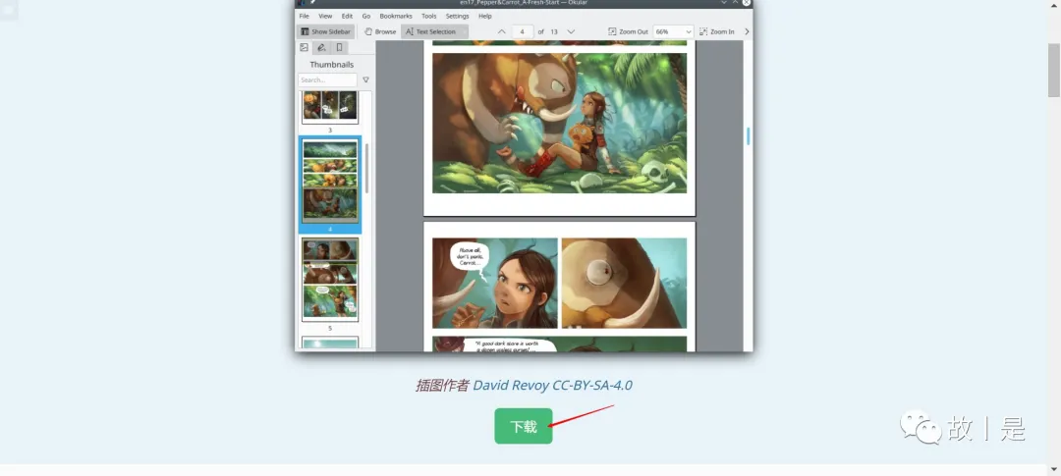Click the web page vertical scrollbar thumb

tap(1054, 70)
